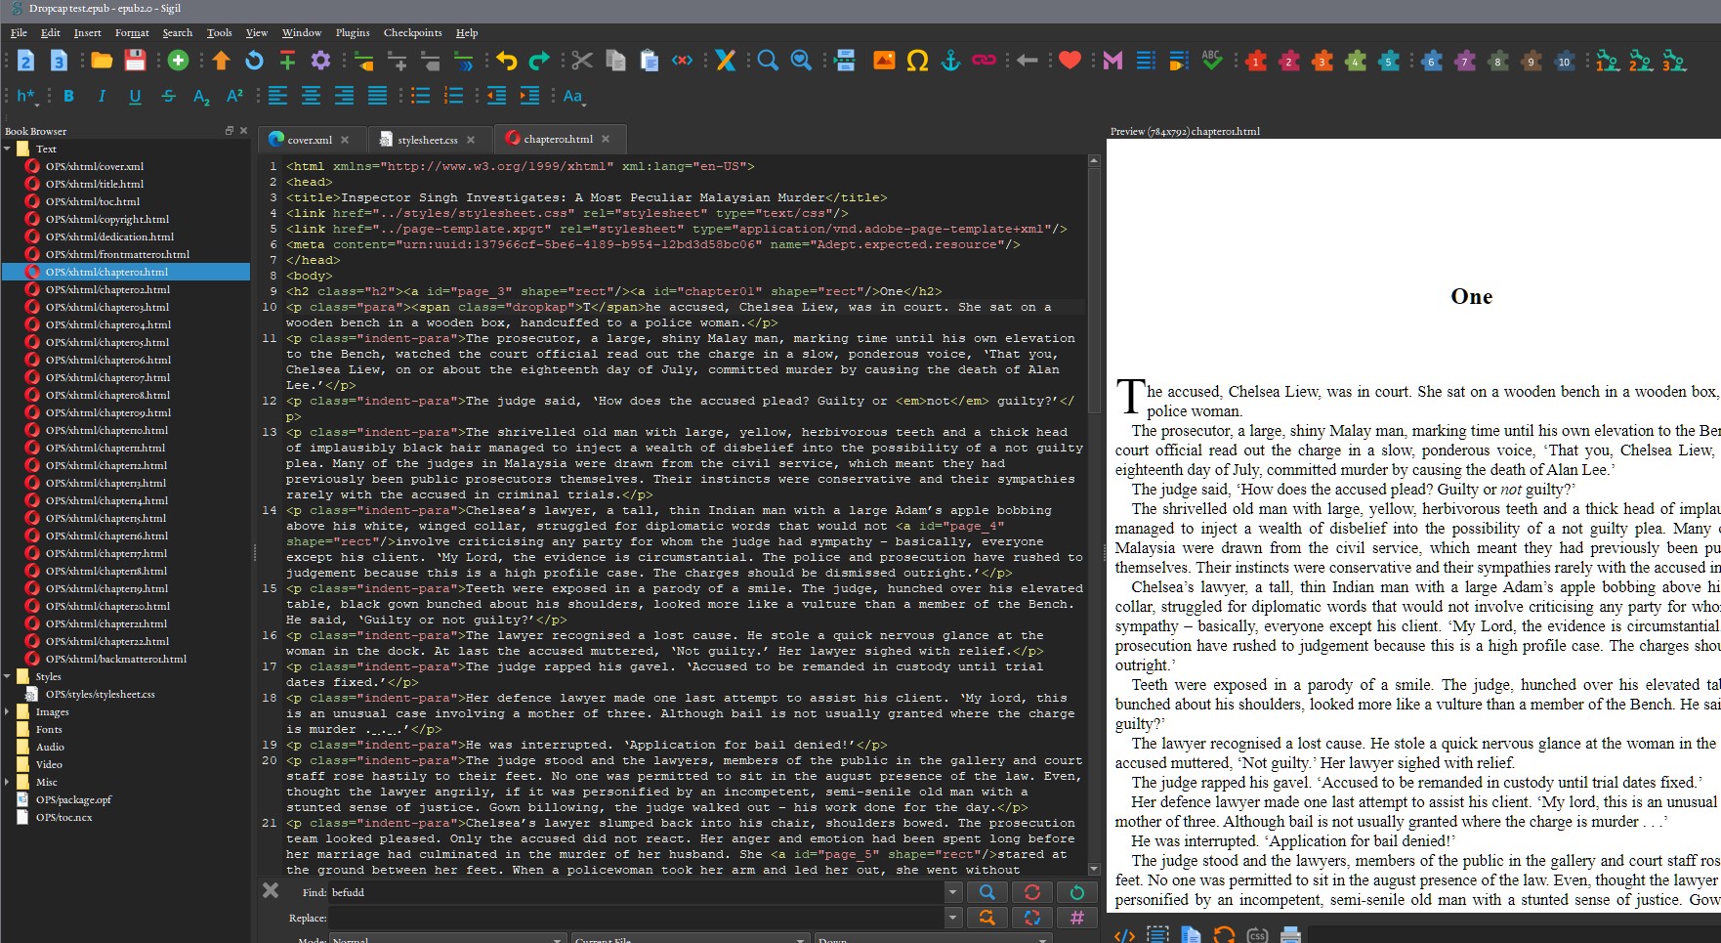Click the Undo arrow in the toolbar

(x=506, y=61)
